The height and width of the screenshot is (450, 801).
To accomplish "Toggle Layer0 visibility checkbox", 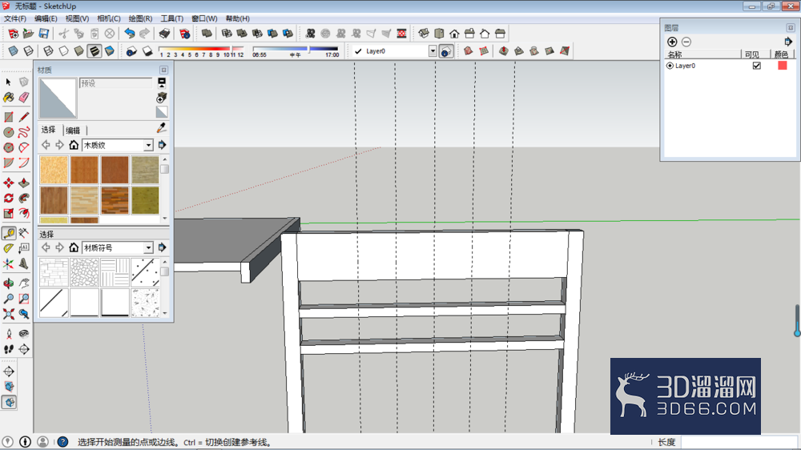I will 757,66.
